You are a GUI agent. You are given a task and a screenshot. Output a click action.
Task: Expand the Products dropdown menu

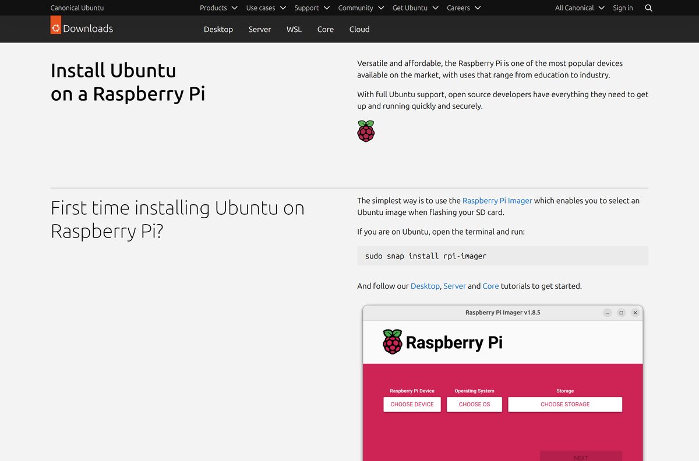pos(218,8)
